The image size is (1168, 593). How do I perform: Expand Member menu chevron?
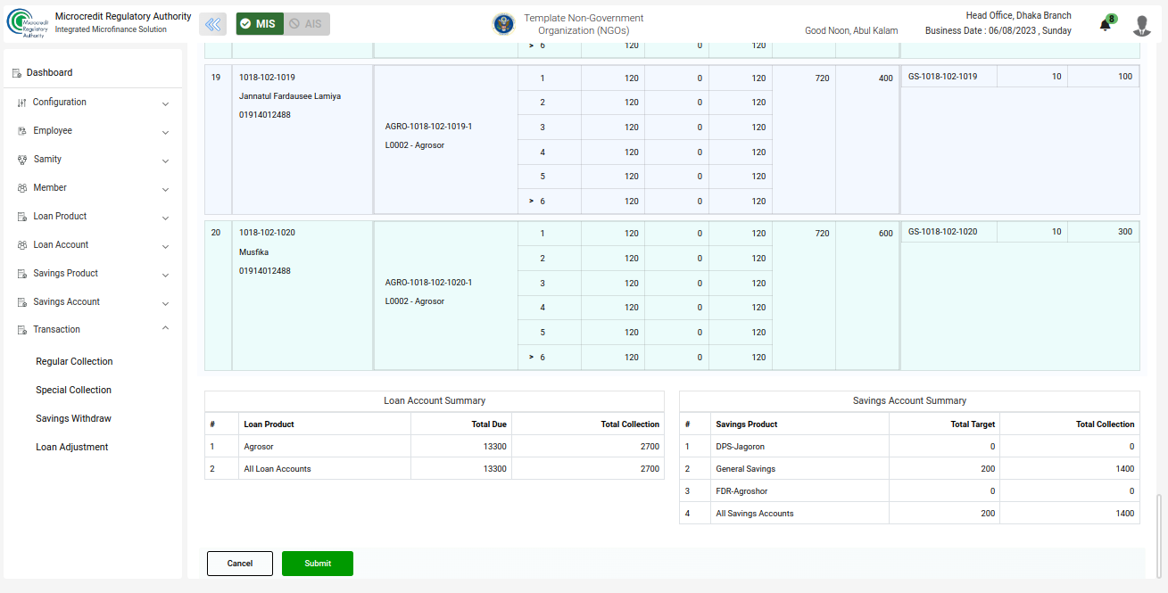(165, 189)
